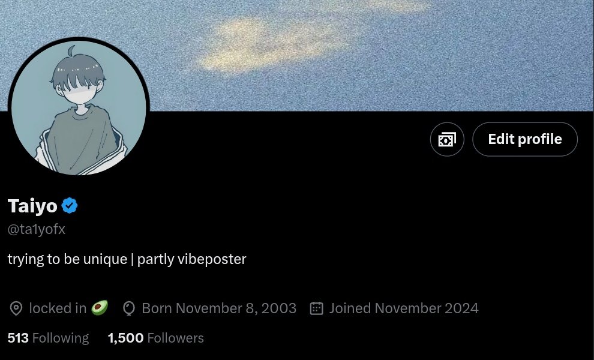The height and width of the screenshot is (360, 594).
Task: Click the 513 following count number
Action: (18, 338)
